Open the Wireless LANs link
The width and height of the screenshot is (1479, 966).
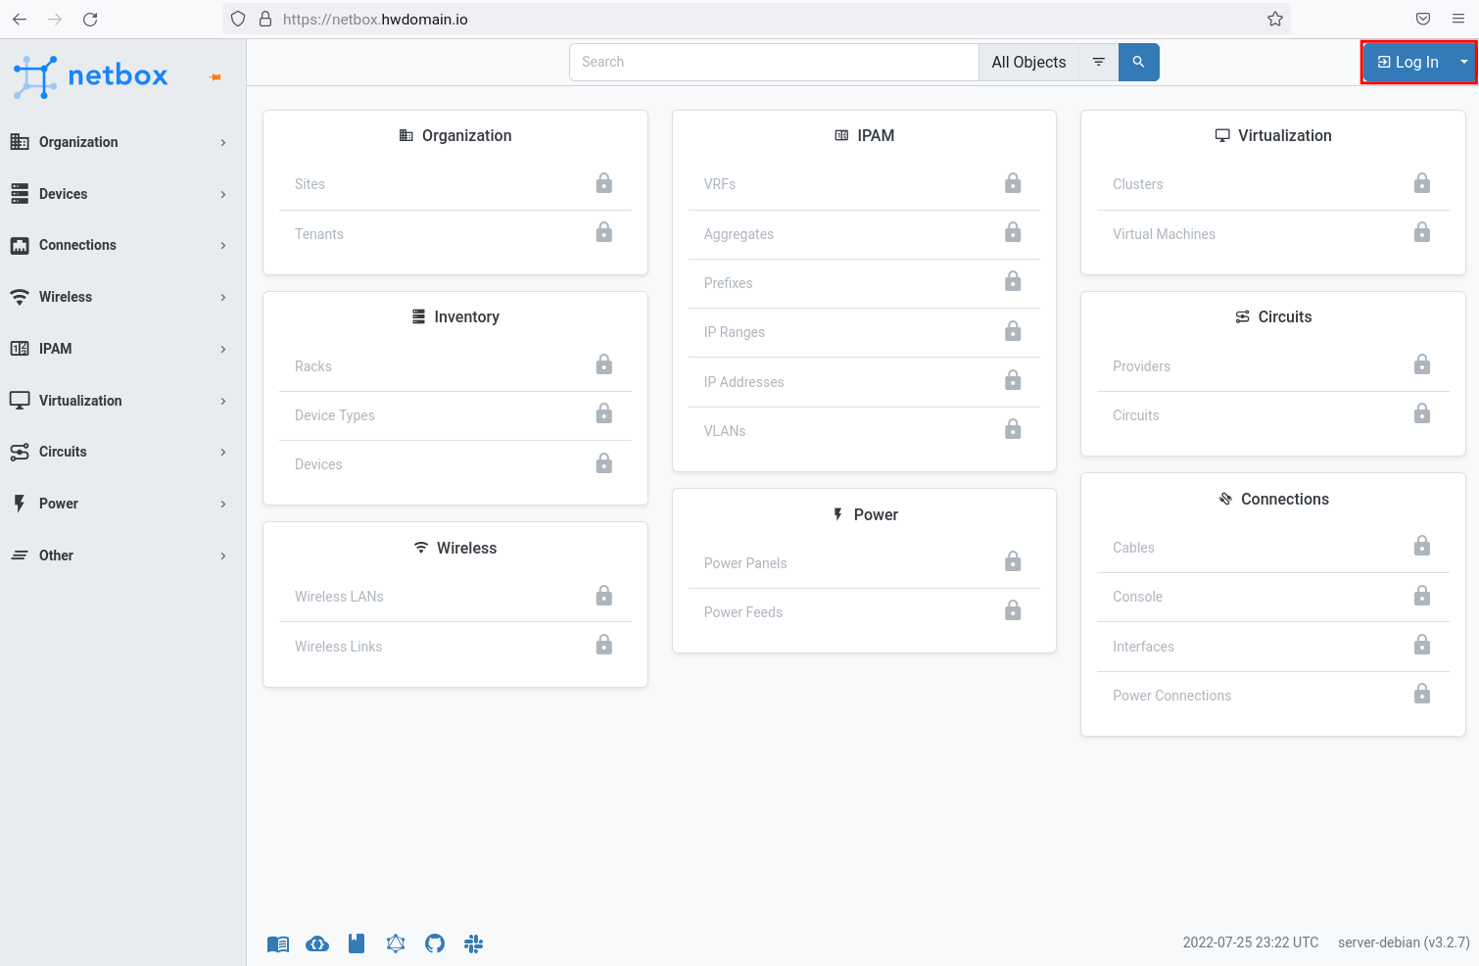(x=339, y=597)
